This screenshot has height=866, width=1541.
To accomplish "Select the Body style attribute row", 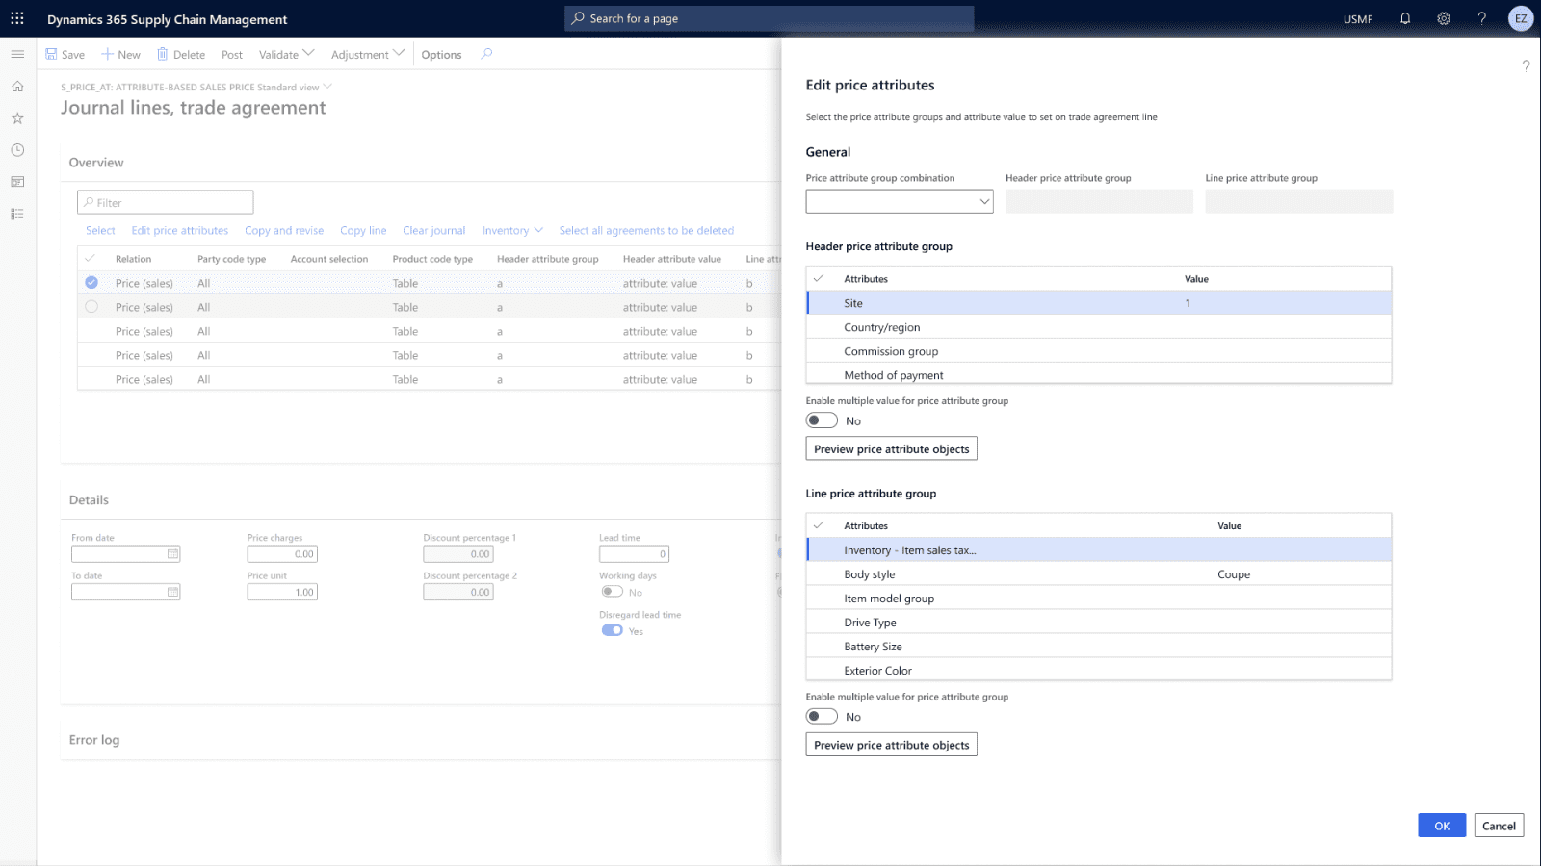I will tap(870, 574).
